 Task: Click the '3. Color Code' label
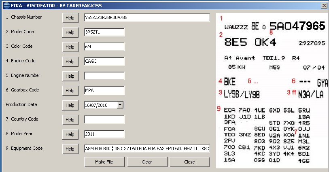point(19,46)
